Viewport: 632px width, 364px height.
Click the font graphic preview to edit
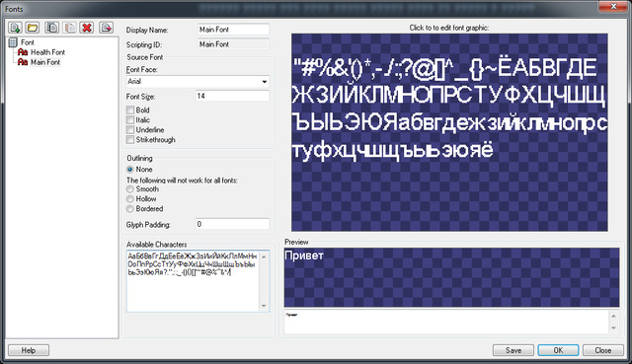(x=449, y=132)
